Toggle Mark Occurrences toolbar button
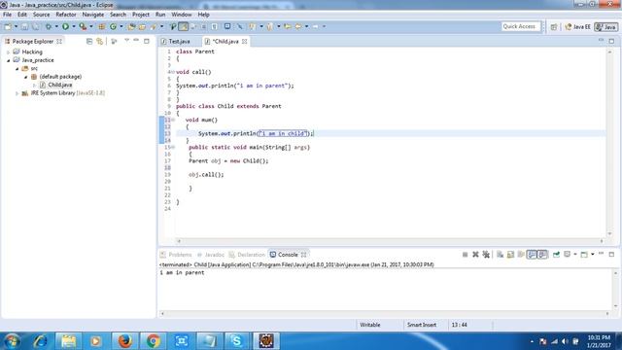The width and height of the screenshot is (622, 350). (x=183, y=26)
